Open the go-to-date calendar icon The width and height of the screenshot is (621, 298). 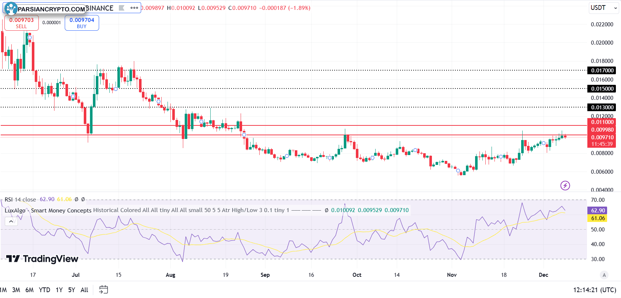tap(103, 290)
